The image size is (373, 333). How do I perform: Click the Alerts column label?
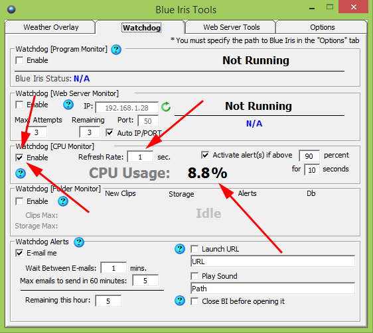(247, 193)
